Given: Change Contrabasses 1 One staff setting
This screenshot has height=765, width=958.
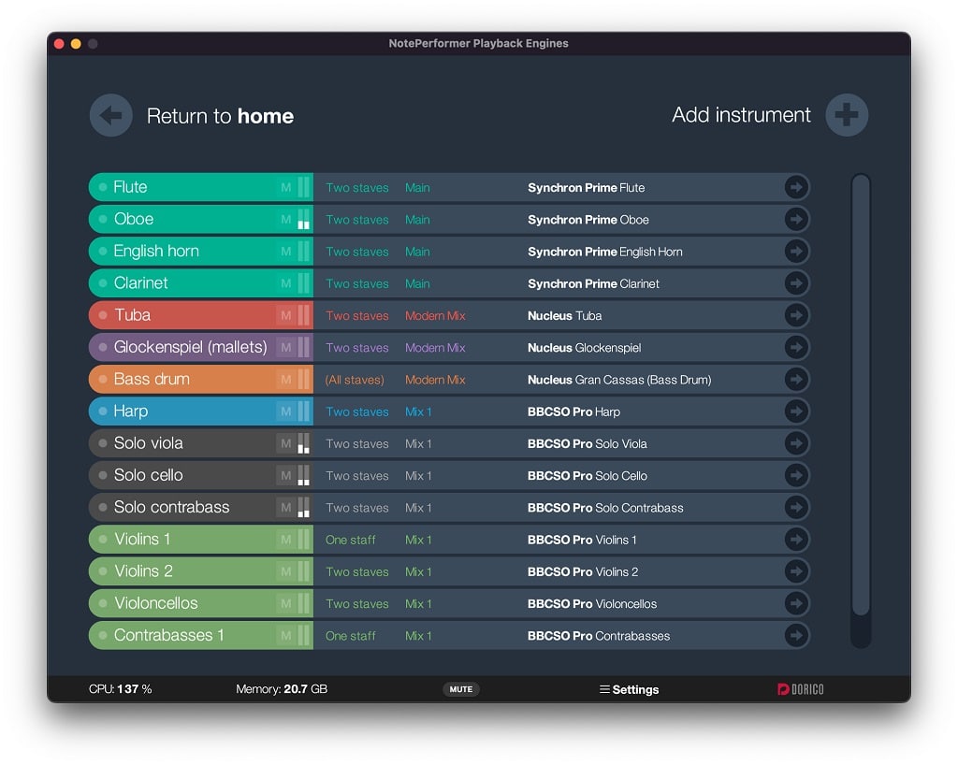Looking at the screenshot, I should pos(351,636).
